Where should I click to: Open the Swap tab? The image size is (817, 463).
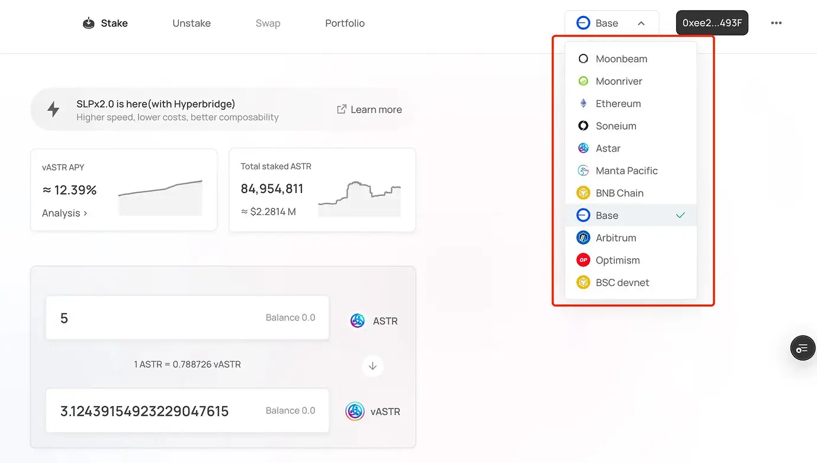point(268,23)
